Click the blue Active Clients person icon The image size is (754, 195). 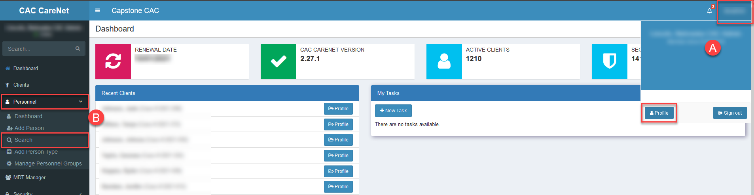[x=444, y=61]
